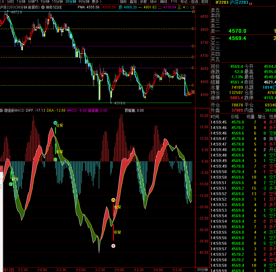Expand the 更多 timeframe options
This screenshot has height=272, width=276.
pyautogui.click(x=97, y=2)
